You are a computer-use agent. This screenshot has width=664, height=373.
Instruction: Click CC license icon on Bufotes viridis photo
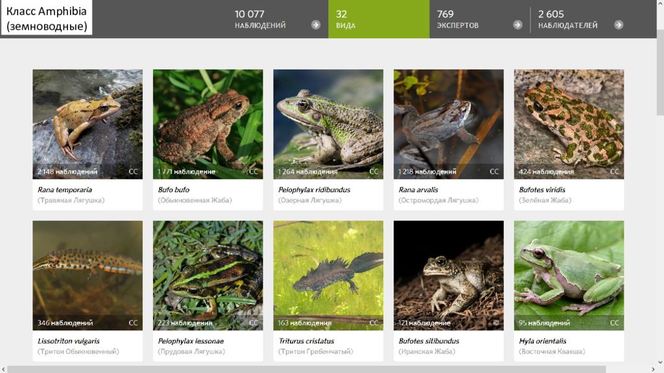coord(615,171)
